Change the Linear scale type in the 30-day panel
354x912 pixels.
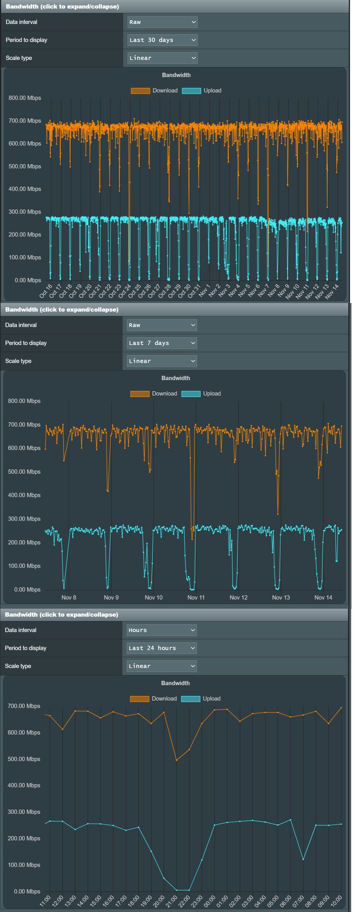(x=162, y=58)
